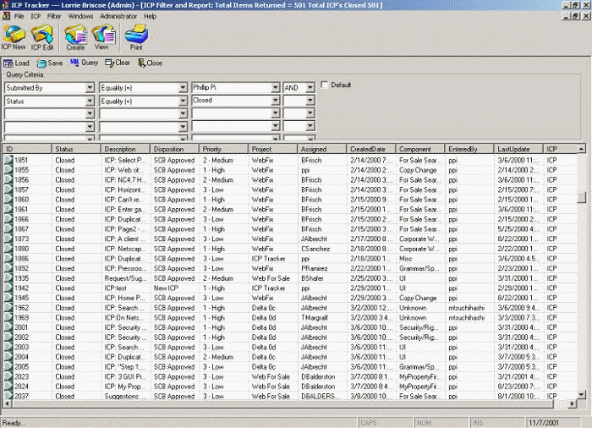Screen dimensions: 592x428
Task: Expand the Submitted By field dropdown
Action: pos(90,88)
